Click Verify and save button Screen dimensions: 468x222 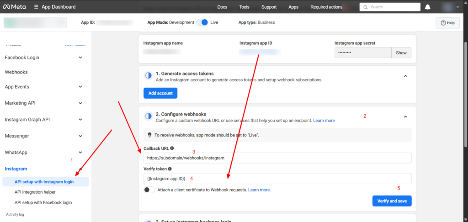click(392, 201)
